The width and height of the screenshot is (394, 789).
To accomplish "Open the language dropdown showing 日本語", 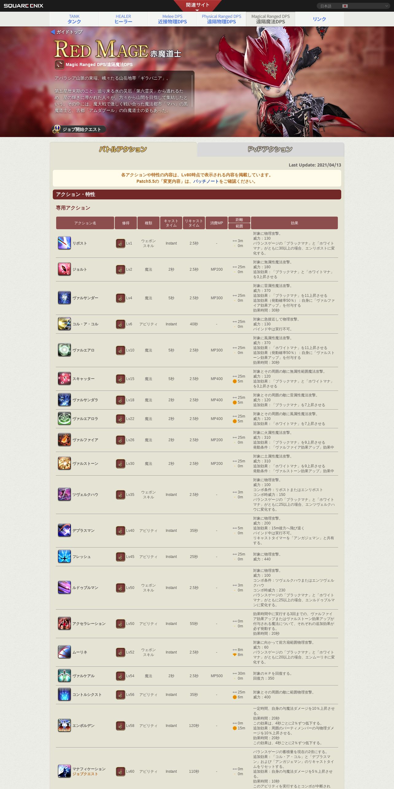I will tap(353, 6).
